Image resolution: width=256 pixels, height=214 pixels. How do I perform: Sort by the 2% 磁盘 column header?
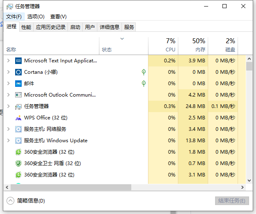click(223, 46)
